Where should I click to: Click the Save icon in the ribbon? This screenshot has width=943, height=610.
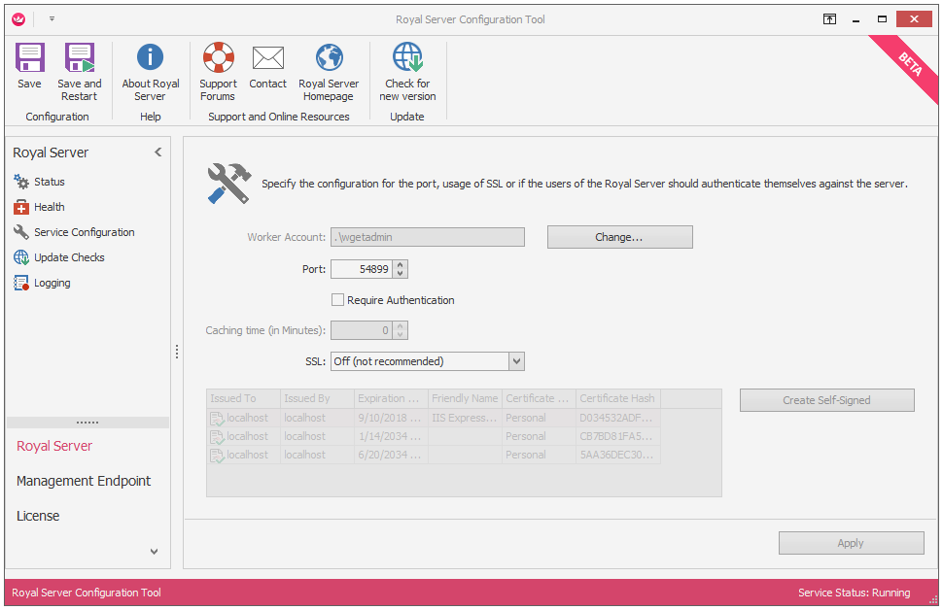click(x=29, y=59)
